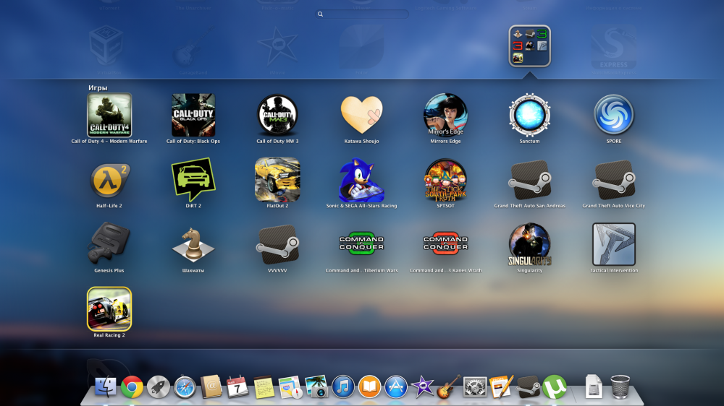Launch Call of Duty 4 Modern Warfare
724x406 pixels.
[109, 115]
